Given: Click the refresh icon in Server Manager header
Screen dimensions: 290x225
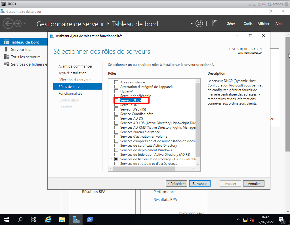Looking at the screenshot, I should pos(199,23).
